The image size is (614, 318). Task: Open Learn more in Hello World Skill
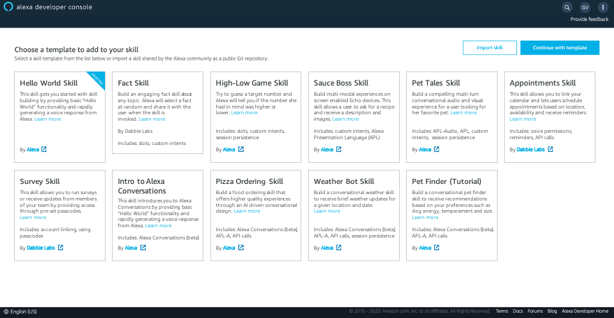tap(47, 119)
